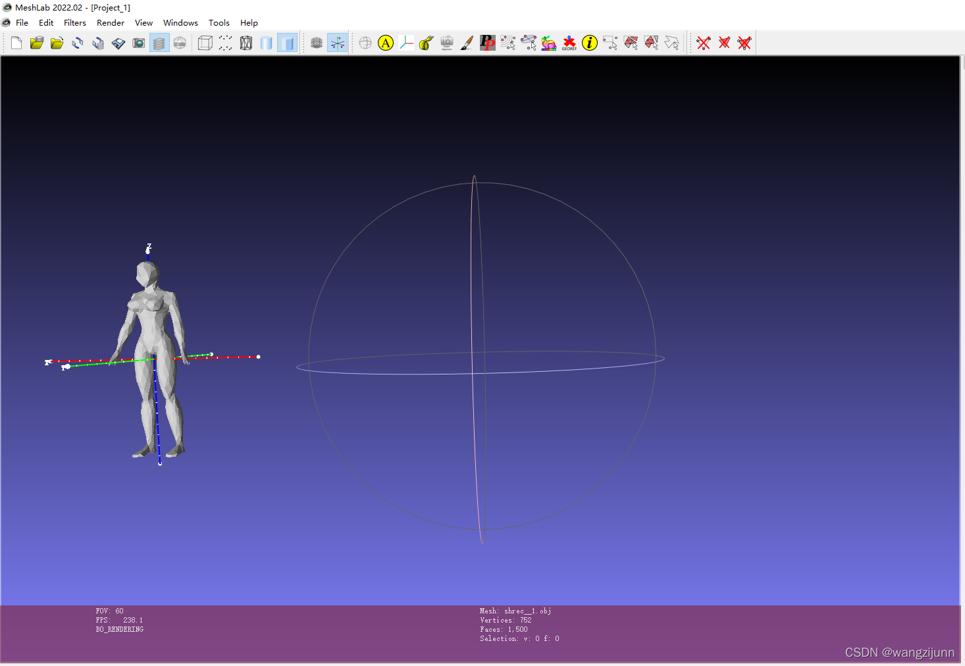Click the 'Vertices: 752' text
The height and width of the screenshot is (666, 965).
pos(506,620)
